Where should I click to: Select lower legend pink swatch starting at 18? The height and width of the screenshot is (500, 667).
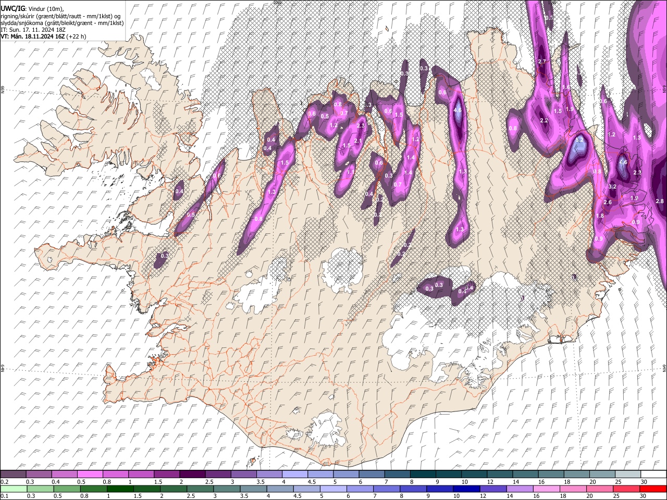coord(573,489)
